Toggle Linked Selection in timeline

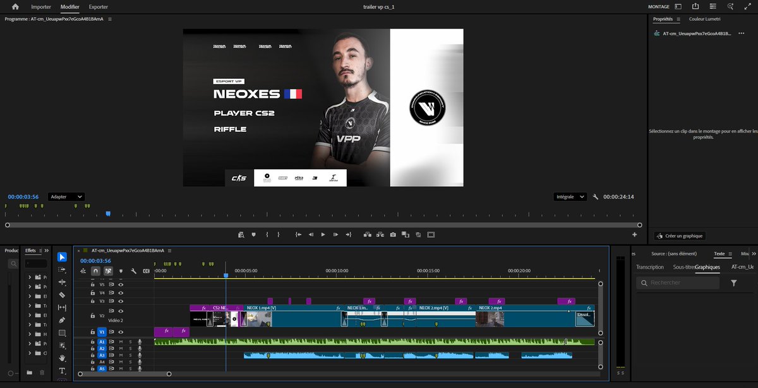click(108, 271)
